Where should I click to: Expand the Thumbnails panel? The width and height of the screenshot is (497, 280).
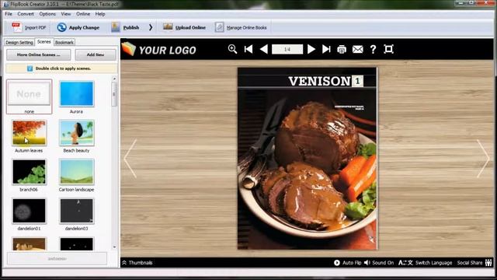[137, 263]
